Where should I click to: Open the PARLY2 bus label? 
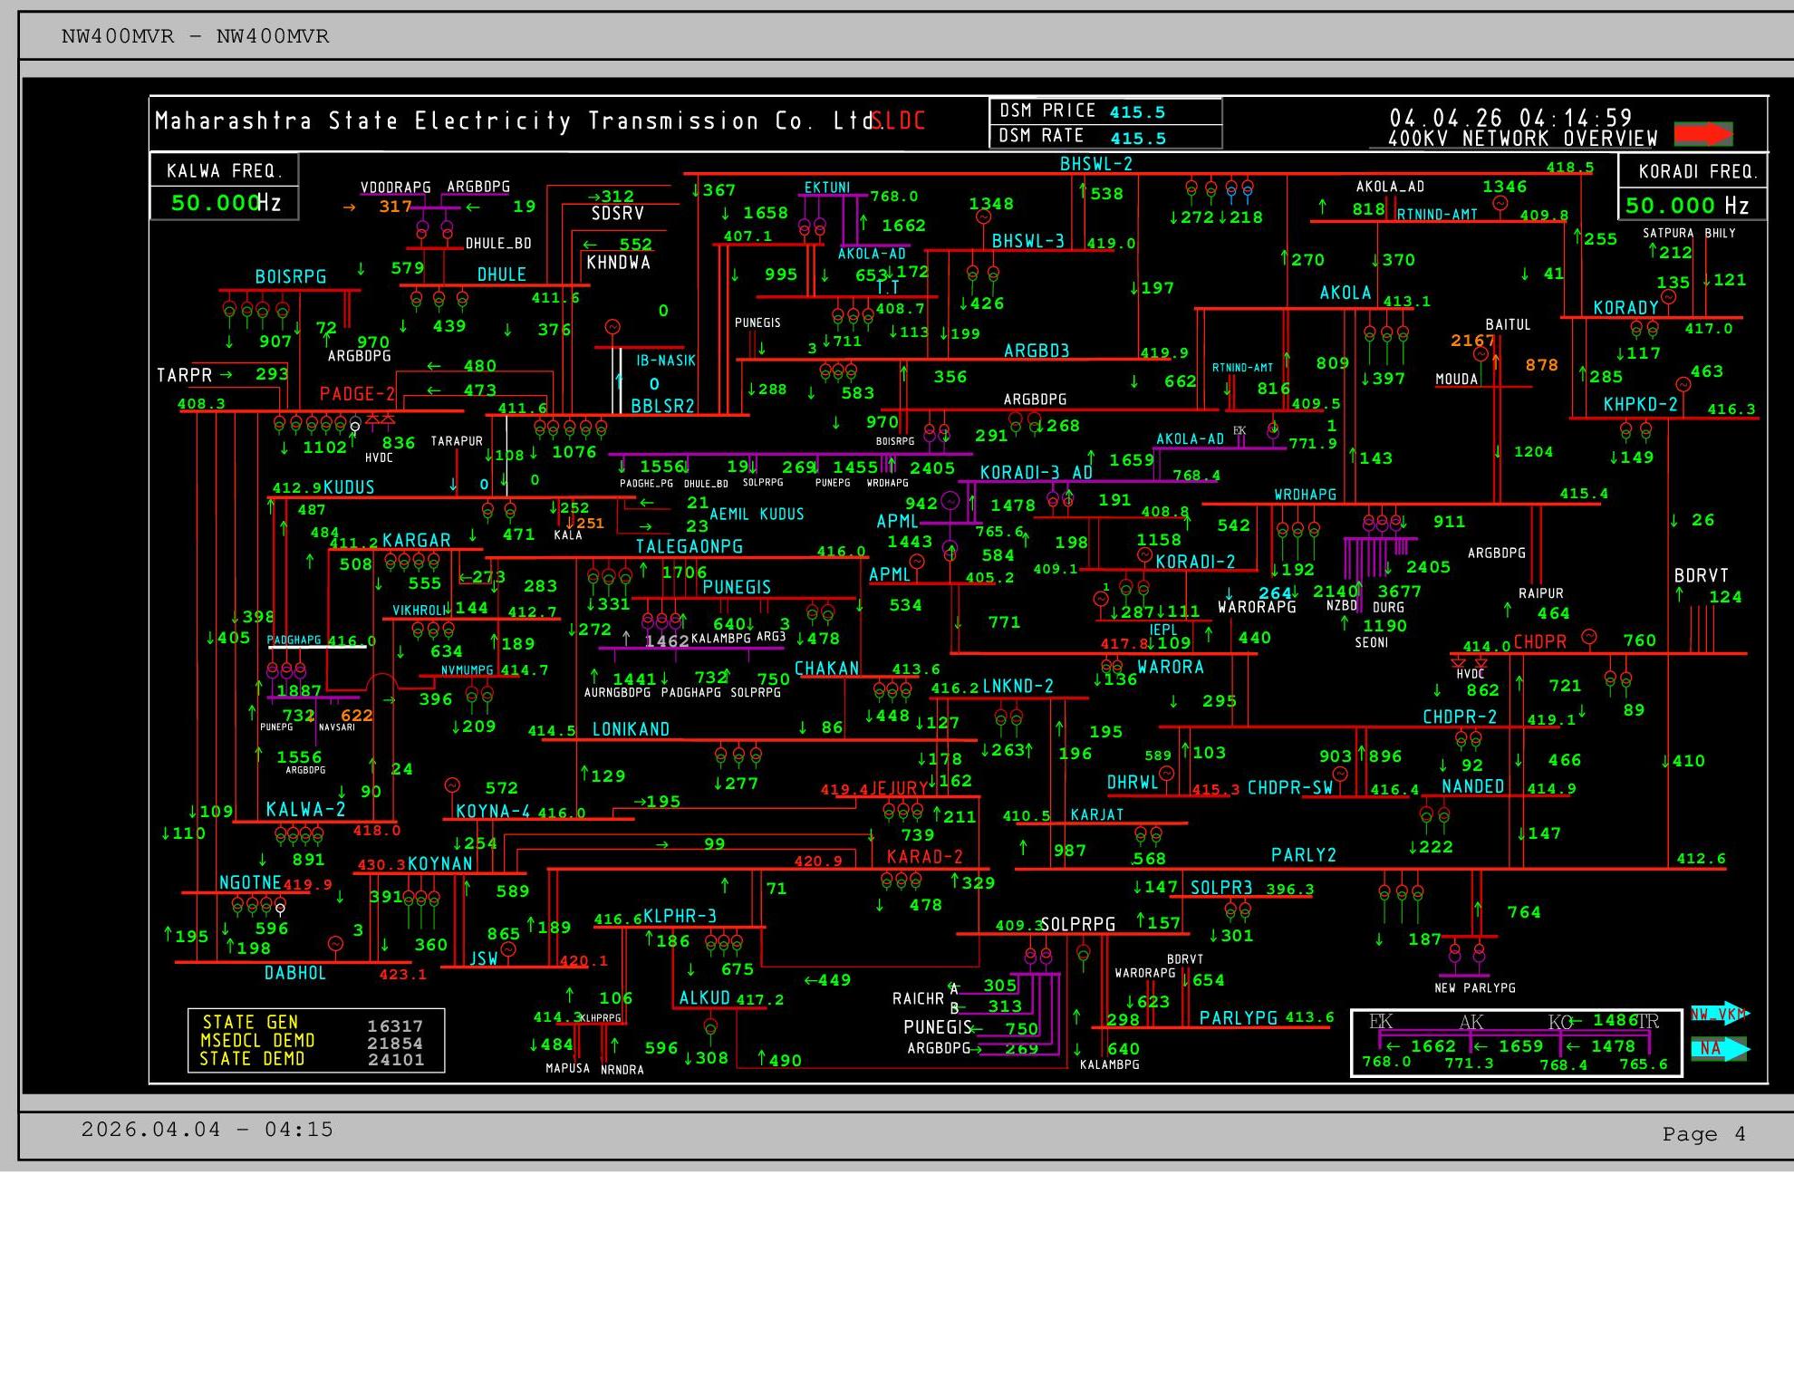pos(1303,855)
